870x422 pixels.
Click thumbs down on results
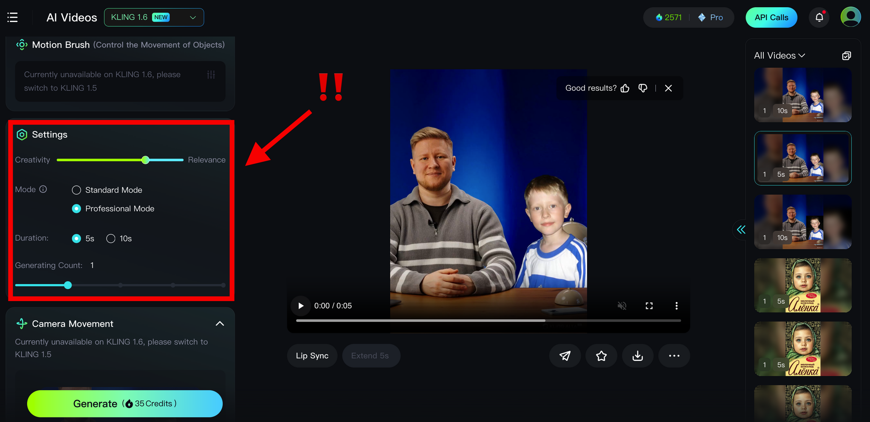643,88
